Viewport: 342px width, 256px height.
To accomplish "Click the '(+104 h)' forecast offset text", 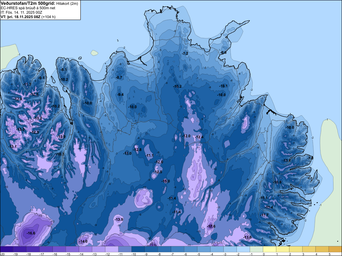I will [x=49, y=17].
